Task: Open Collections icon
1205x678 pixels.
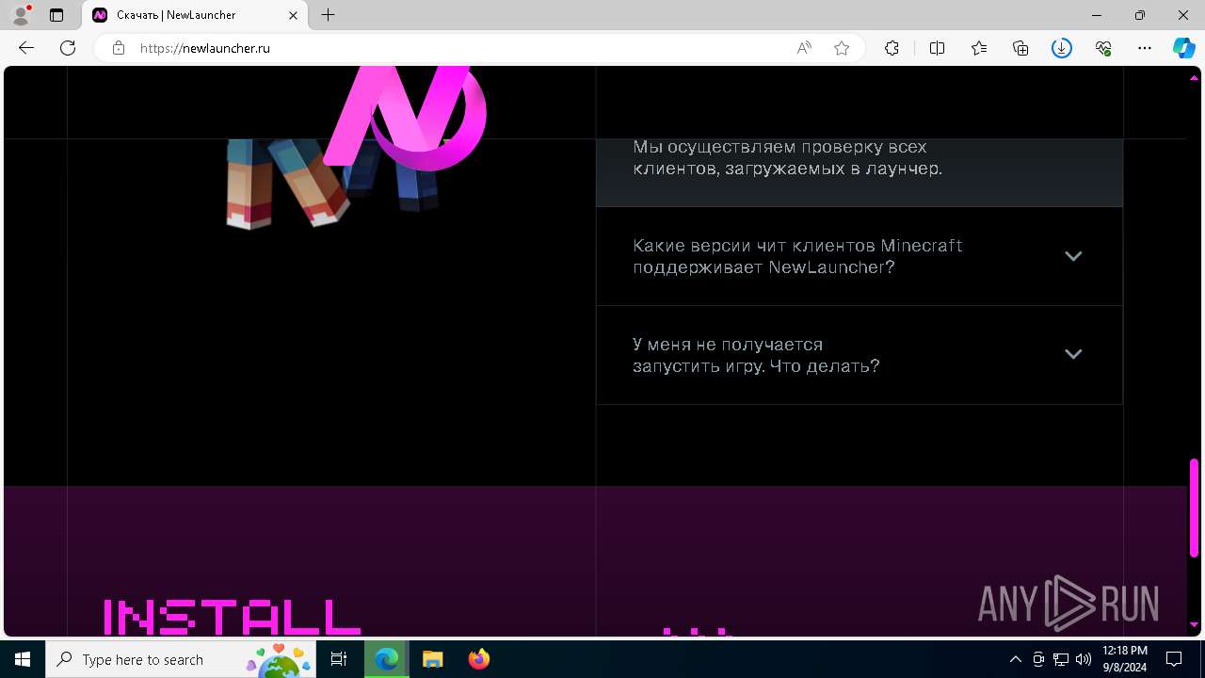Action: click(x=1020, y=48)
